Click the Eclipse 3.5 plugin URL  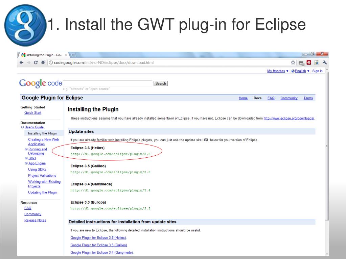(110, 172)
